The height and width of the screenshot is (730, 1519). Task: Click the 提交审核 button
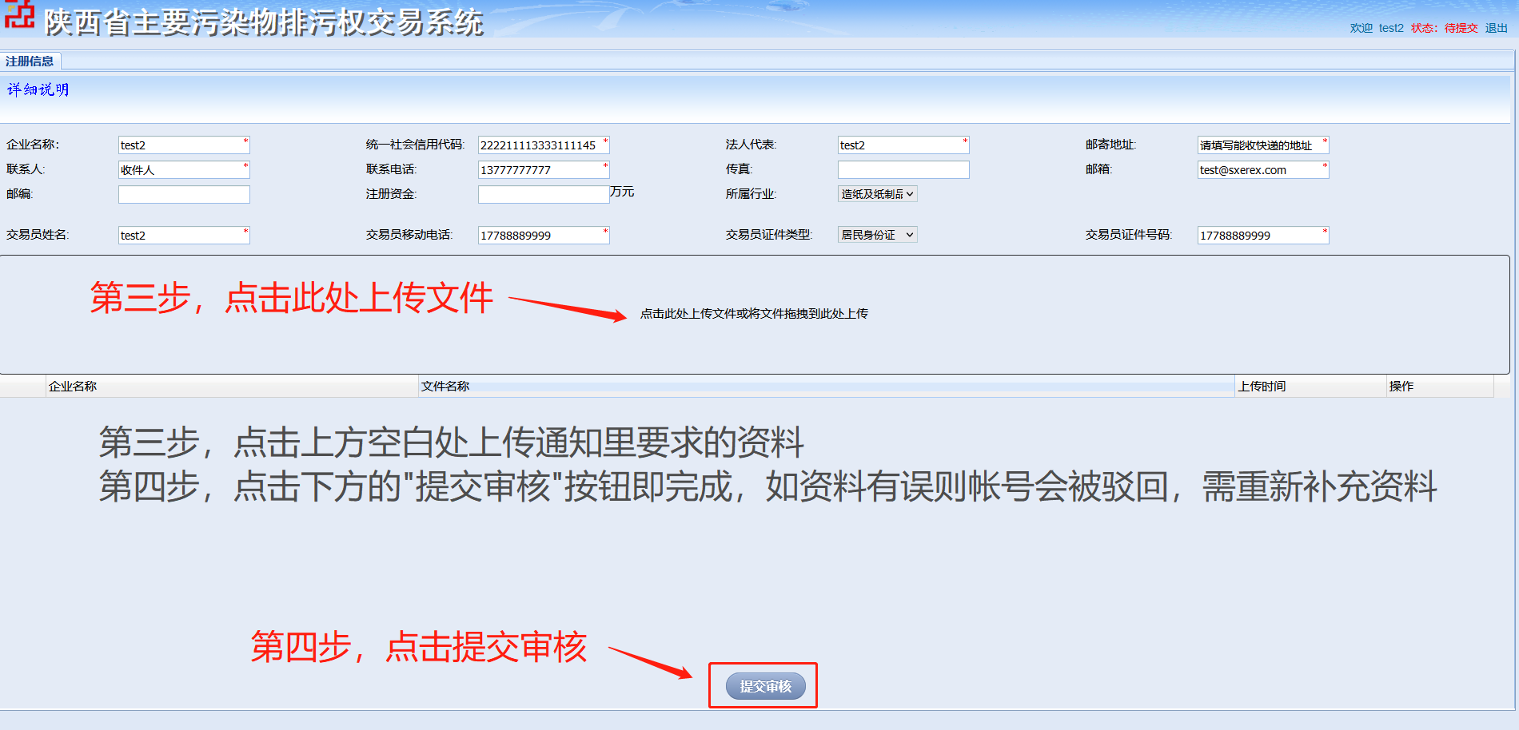tap(765, 686)
